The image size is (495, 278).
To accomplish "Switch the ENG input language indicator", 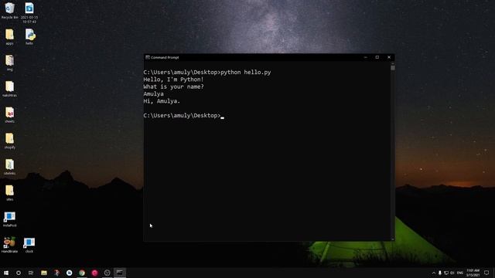I will pyautogui.click(x=460, y=273).
